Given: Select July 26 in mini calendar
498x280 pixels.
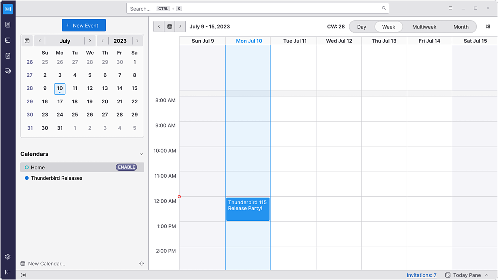Looking at the screenshot, I should pos(90,115).
